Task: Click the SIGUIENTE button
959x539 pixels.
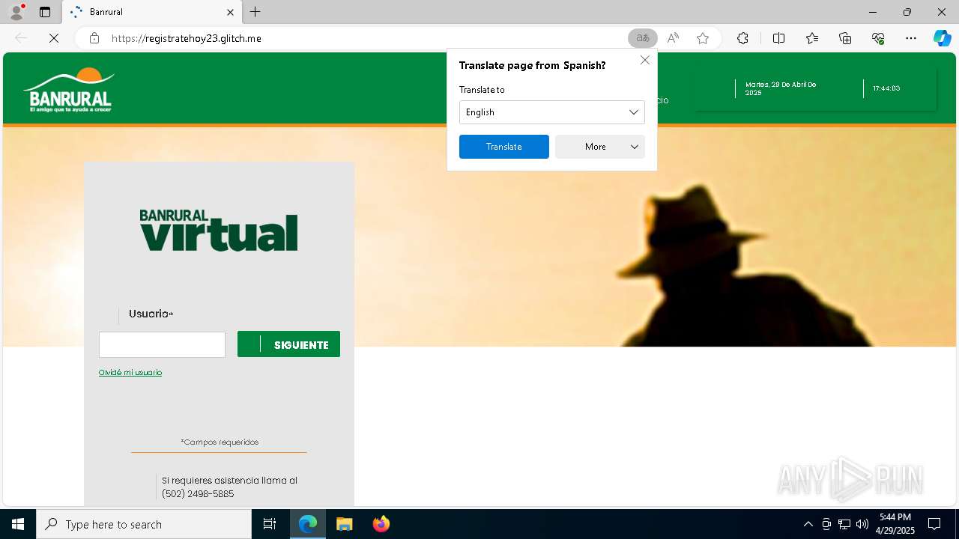Action: click(288, 344)
